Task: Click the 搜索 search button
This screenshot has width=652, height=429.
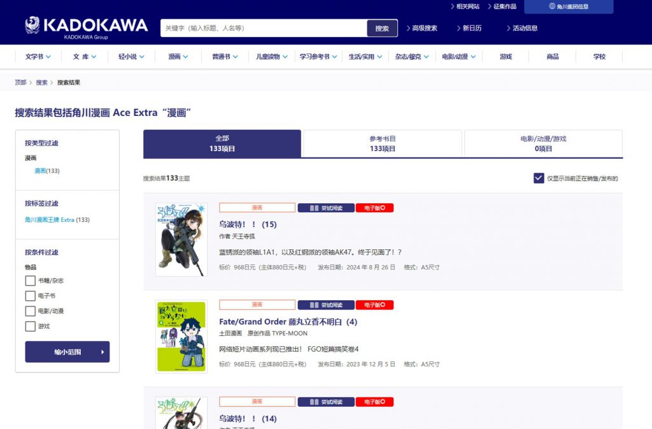Action: tap(382, 28)
